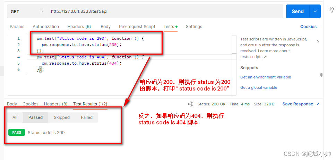336x160 pixels.
Task: Open the Send button dropdown arrow
Action: click(315, 11)
